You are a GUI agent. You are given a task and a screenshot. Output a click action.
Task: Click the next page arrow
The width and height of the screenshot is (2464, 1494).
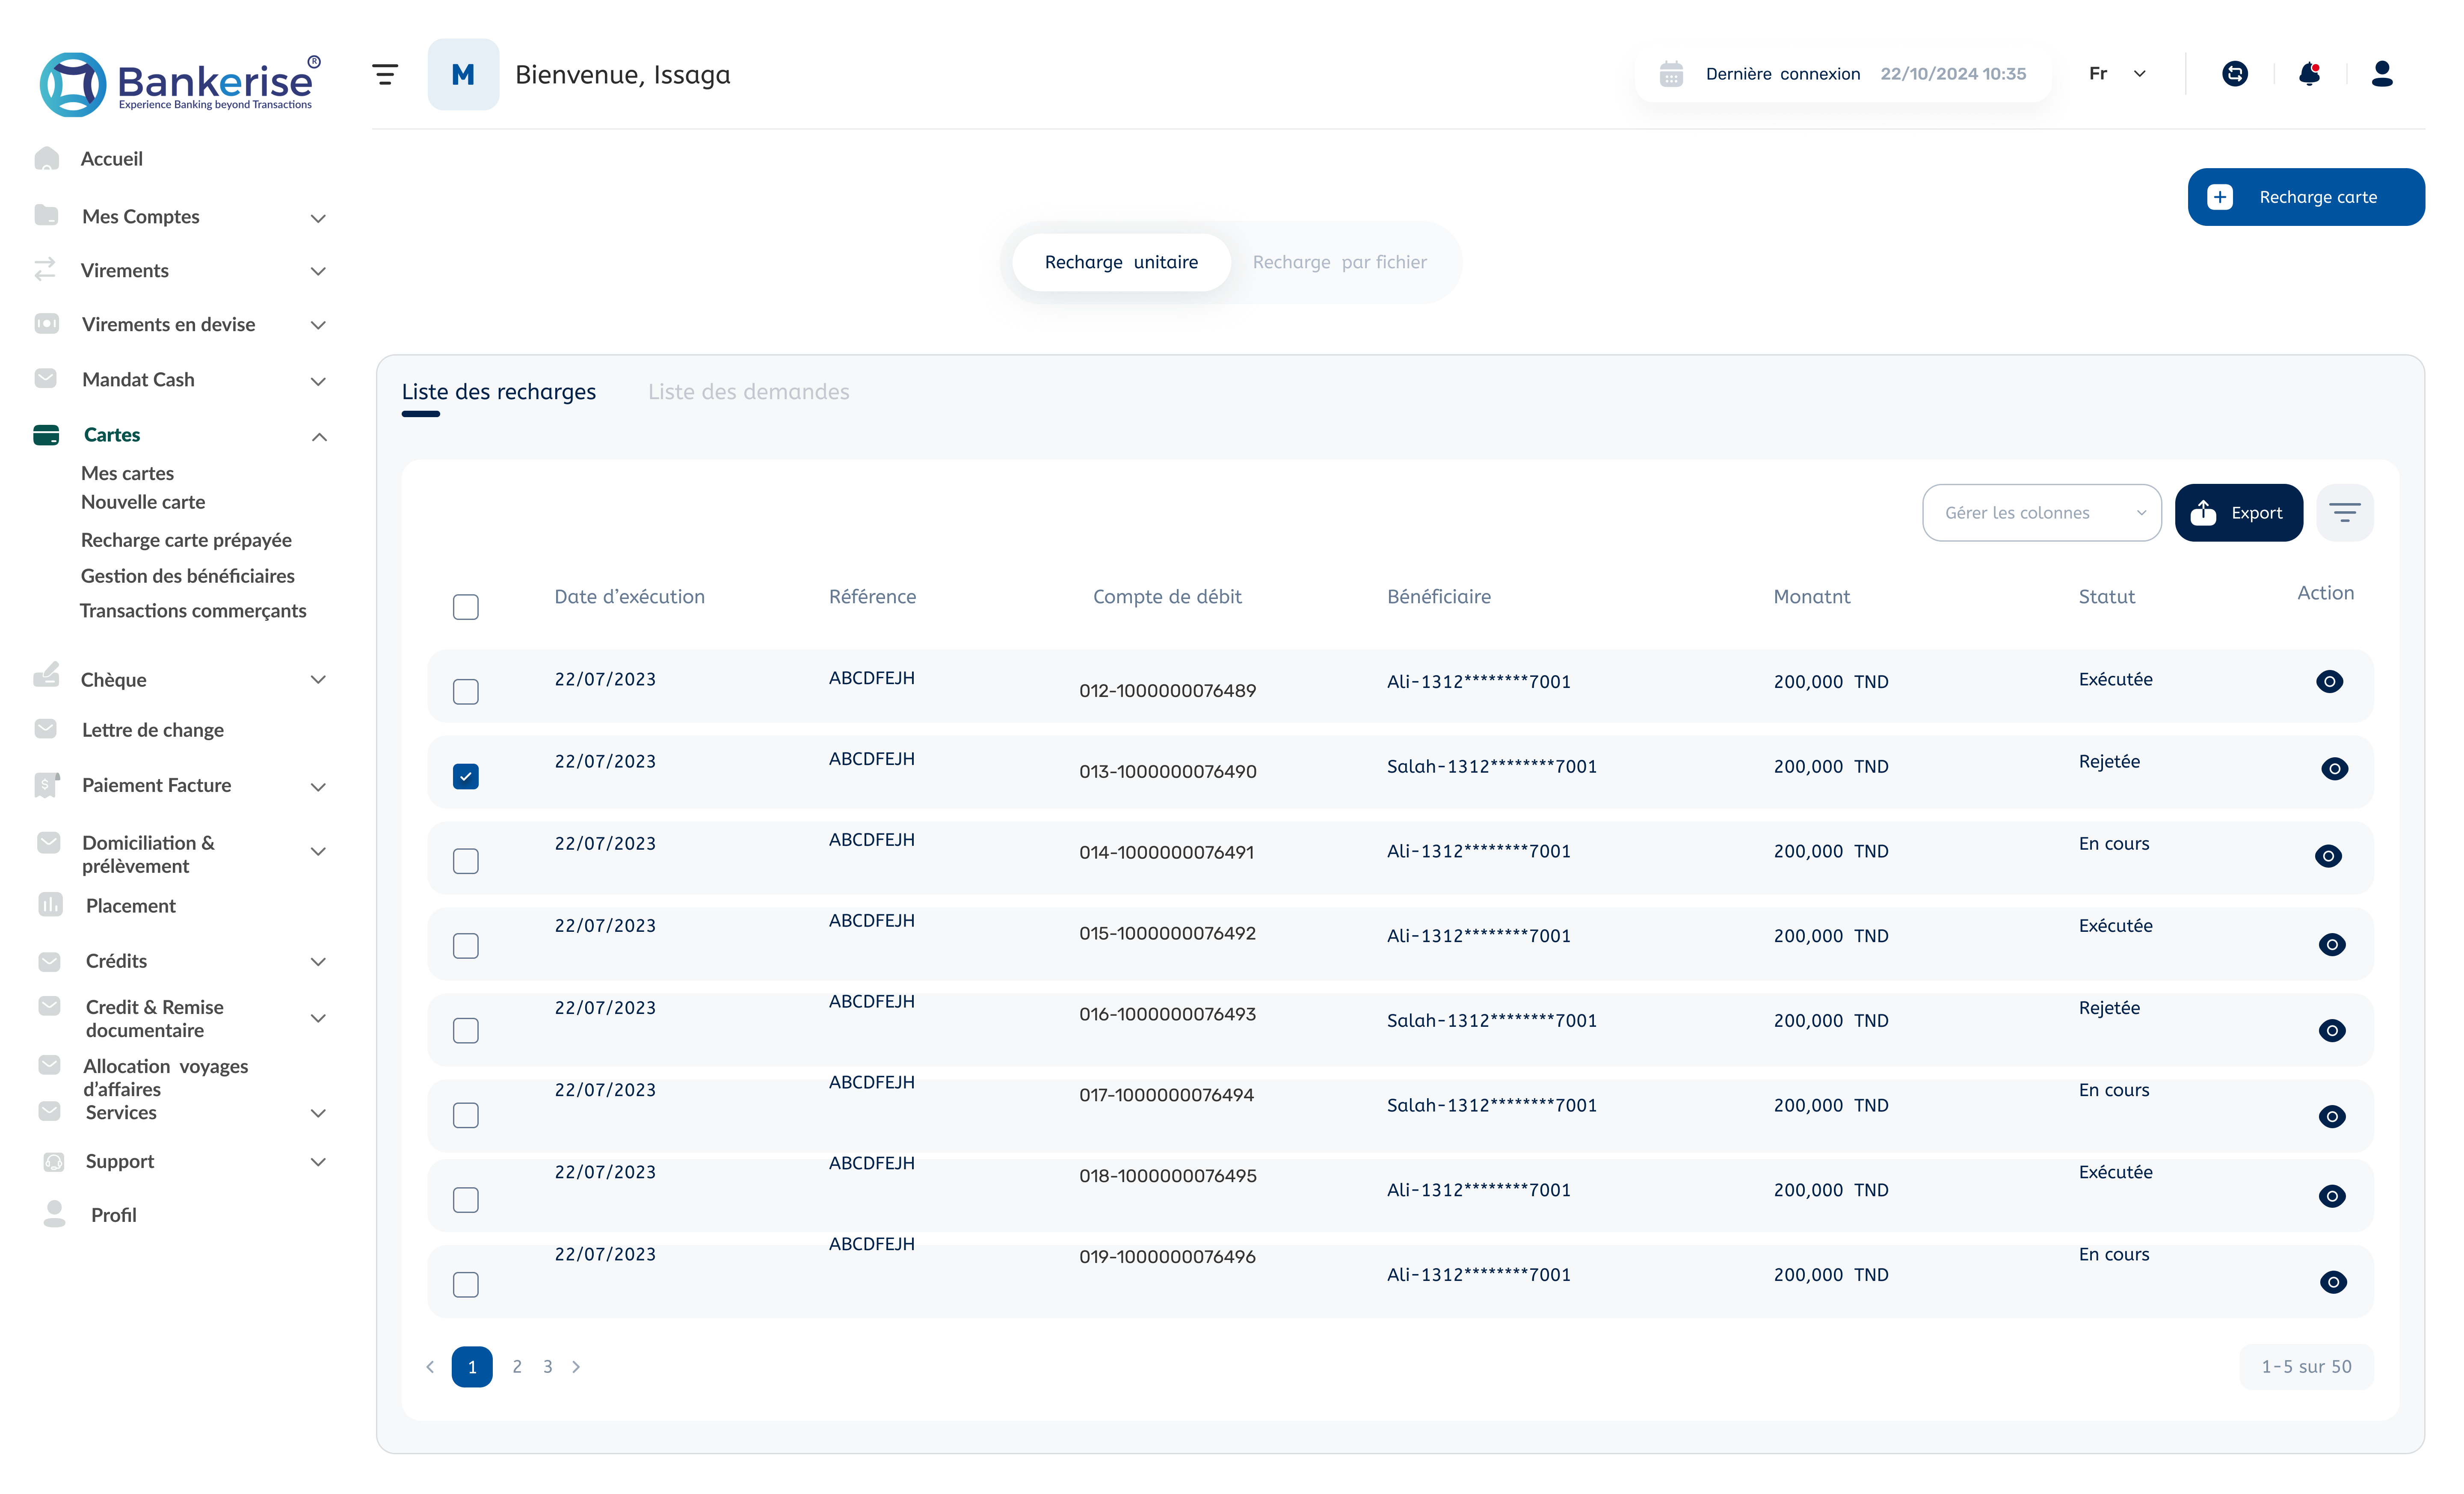tap(576, 1367)
